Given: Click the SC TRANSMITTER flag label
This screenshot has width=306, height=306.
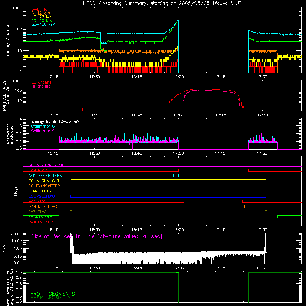Looking at the screenshot, I should [44, 186].
